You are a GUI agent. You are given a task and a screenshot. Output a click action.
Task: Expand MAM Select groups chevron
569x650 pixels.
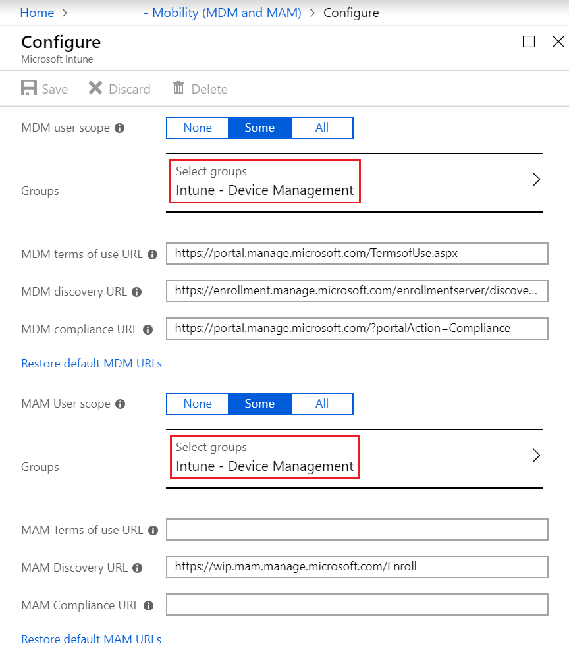click(535, 456)
